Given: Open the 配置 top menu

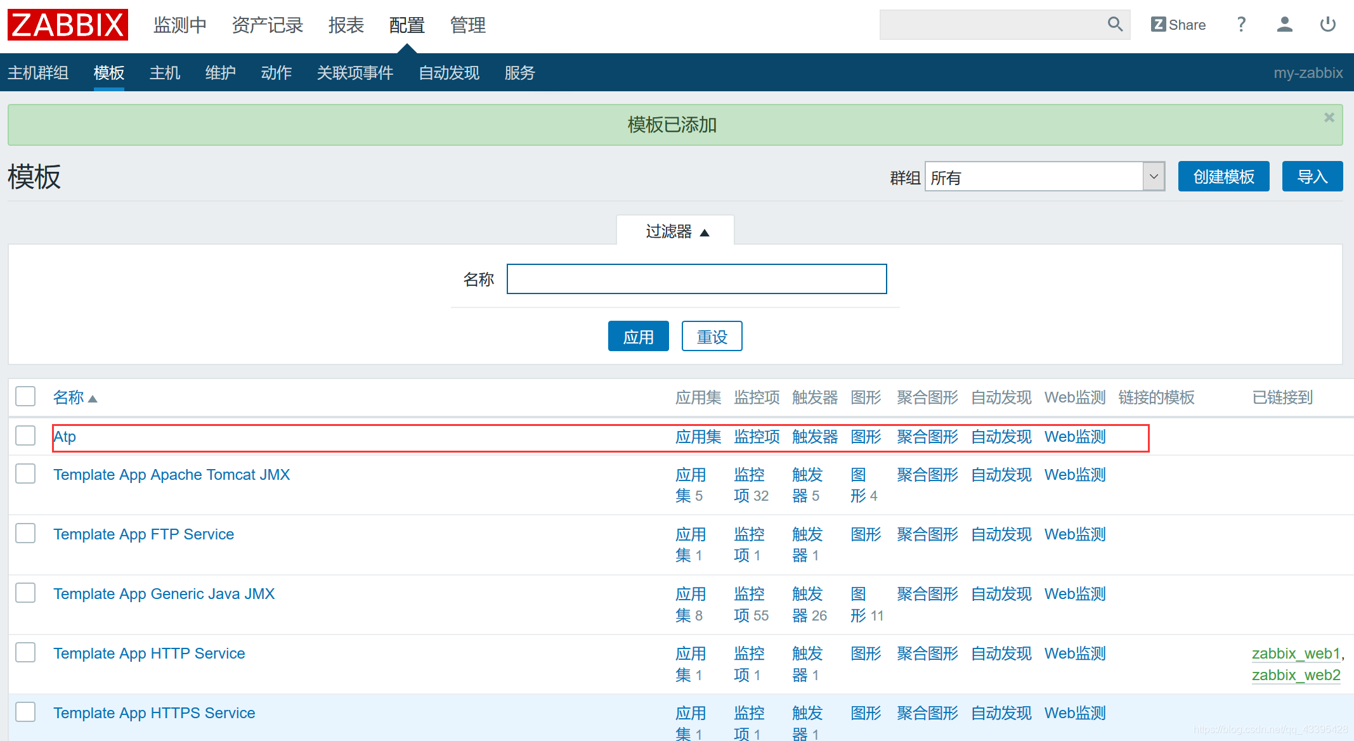Looking at the screenshot, I should (x=407, y=25).
